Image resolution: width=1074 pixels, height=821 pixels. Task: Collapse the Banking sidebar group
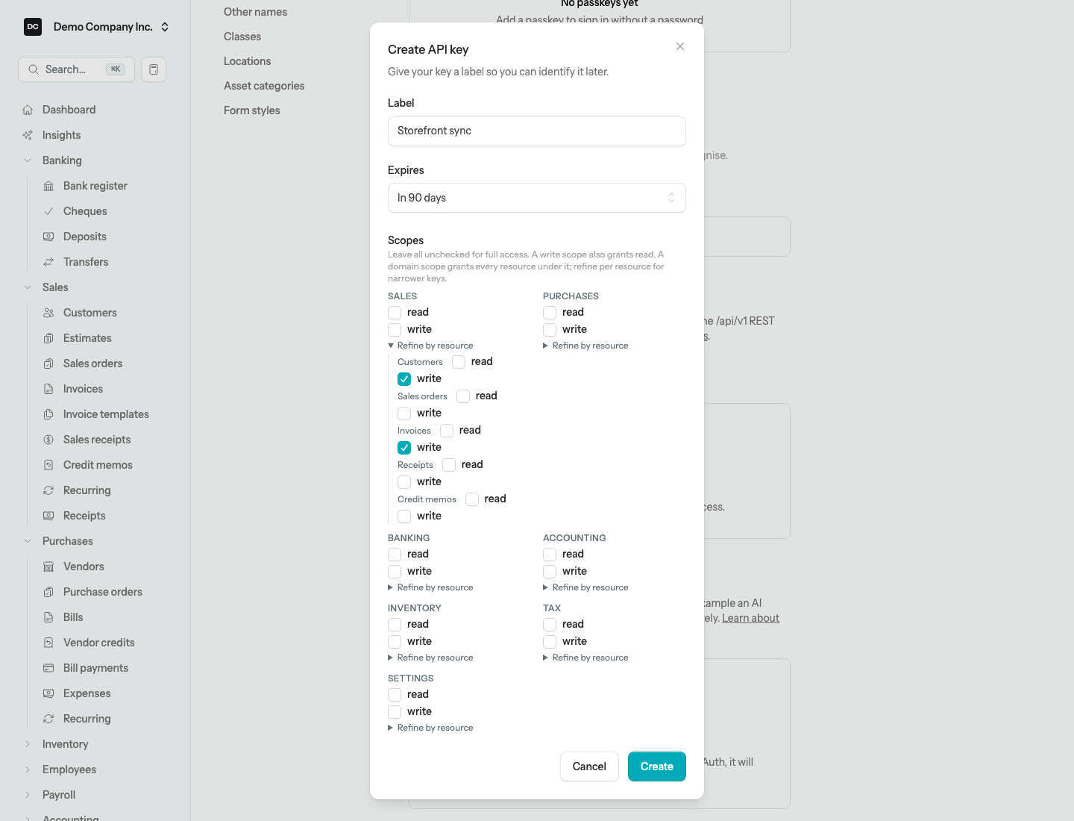pos(62,160)
